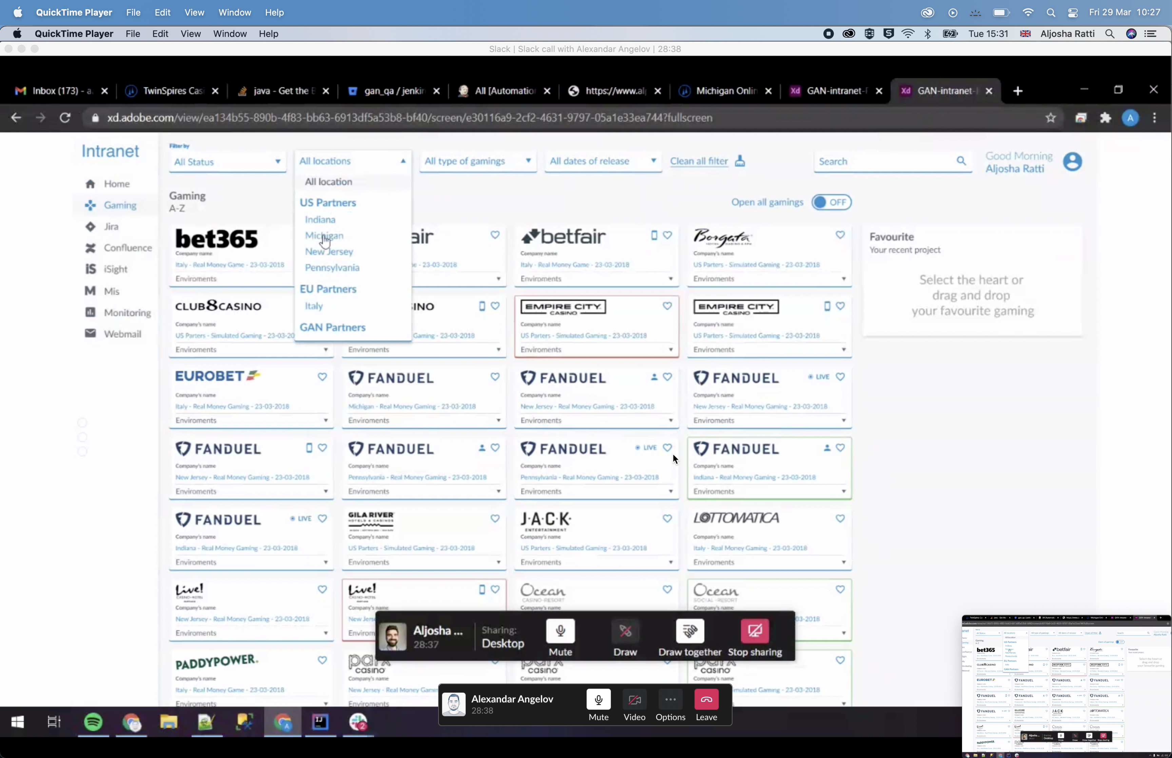Toggle the Open all gamings switch

[831, 202]
